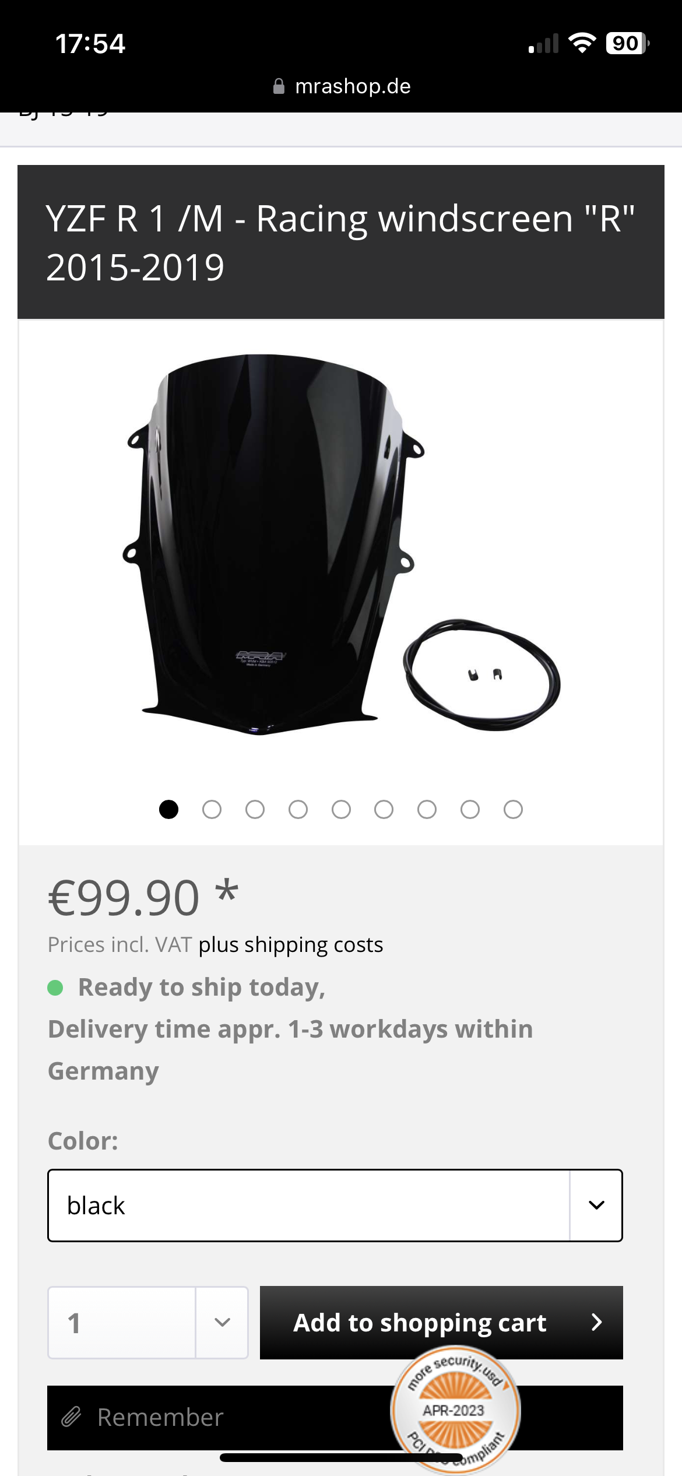Viewport: 682px width, 1476px height.
Task: Click the paperclip icon beside Remember
Action: coord(71,1417)
